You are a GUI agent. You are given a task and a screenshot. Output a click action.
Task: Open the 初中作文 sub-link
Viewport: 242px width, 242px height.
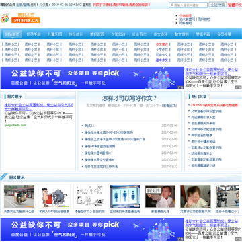162,55
